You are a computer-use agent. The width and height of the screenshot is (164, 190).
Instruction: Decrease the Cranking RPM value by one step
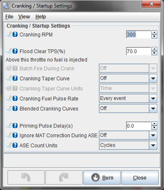[x=154, y=36]
